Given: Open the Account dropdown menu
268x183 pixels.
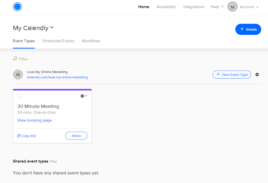Looking at the screenshot, I should 249,7.
